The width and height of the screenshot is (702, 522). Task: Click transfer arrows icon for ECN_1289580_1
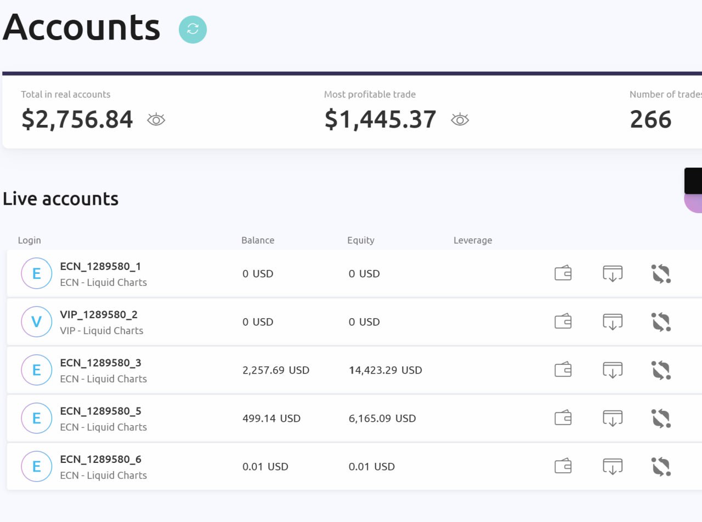coord(661,274)
